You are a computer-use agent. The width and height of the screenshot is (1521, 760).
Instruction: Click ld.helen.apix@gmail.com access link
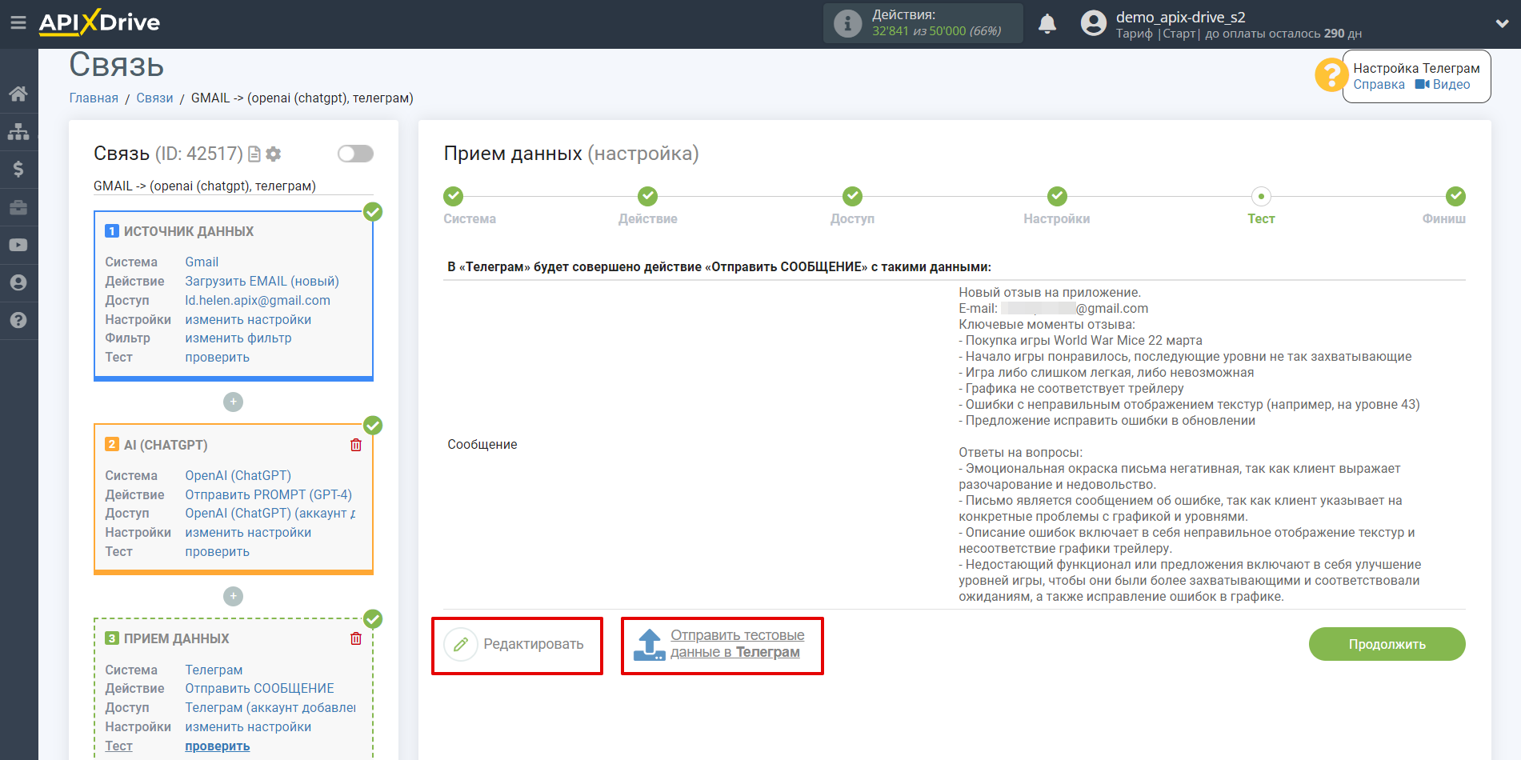[258, 301]
